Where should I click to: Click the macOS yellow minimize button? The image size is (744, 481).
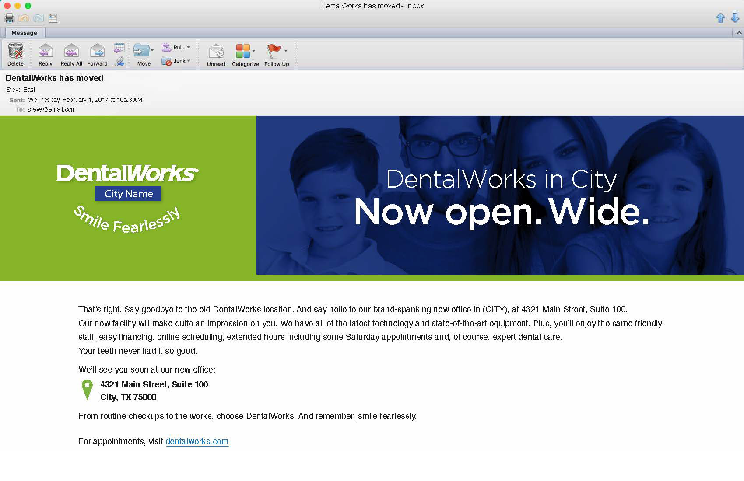tap(18, 6)
